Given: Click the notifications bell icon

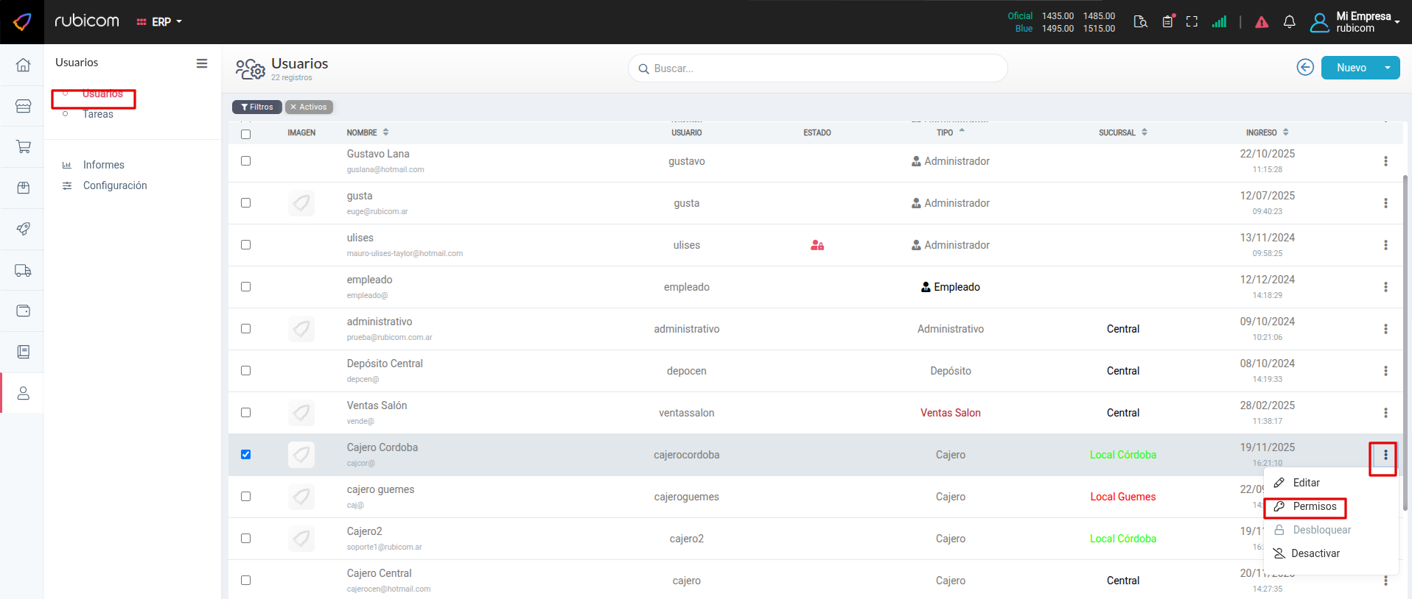Looking at the screenshot, I should click(x=1289, y=22).
